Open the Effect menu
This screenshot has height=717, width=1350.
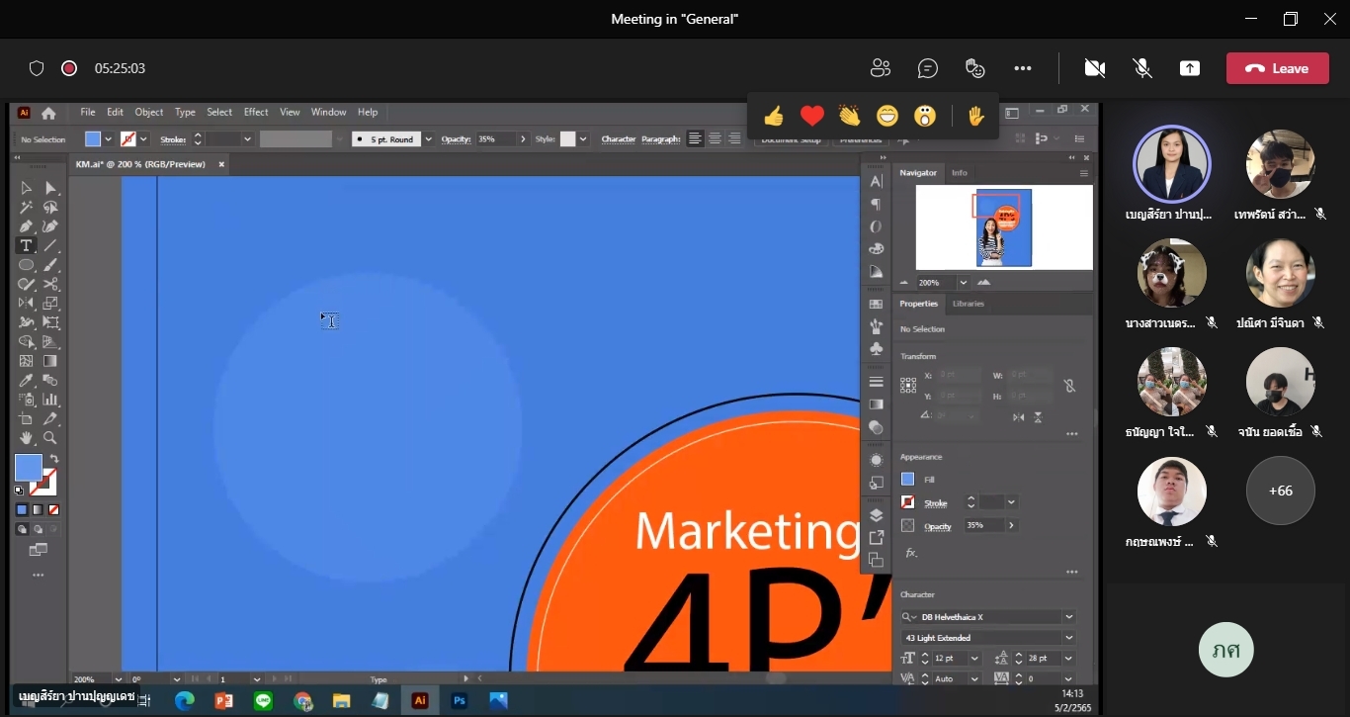256,113
